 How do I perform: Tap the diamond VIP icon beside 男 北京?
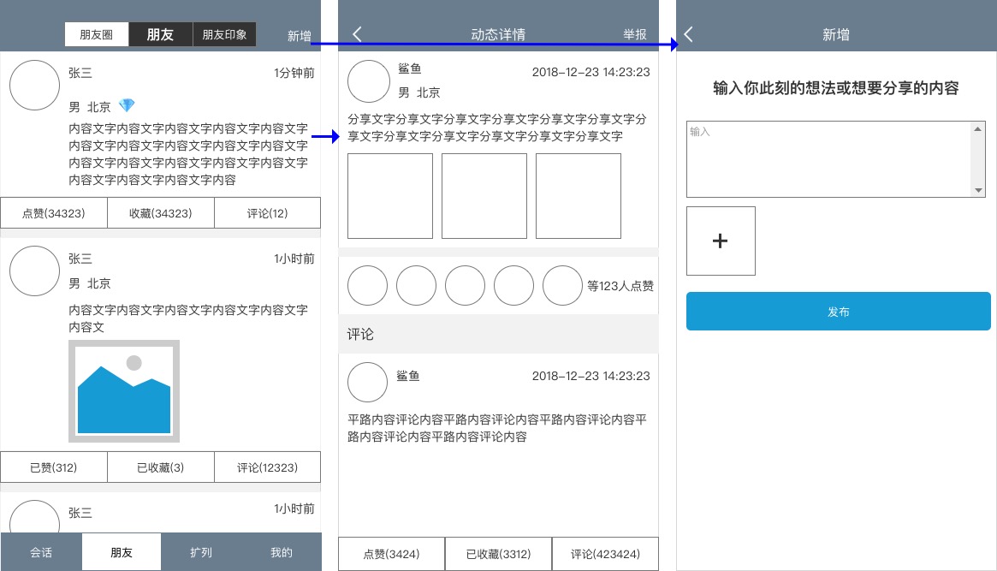click(128, 105)
